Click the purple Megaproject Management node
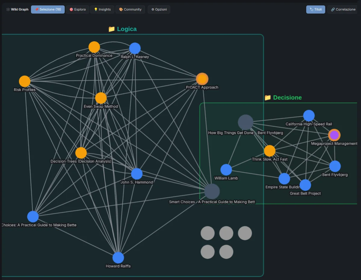Viewport: 361px width, 280px height. pyautogui.click(x=334, y=135)
